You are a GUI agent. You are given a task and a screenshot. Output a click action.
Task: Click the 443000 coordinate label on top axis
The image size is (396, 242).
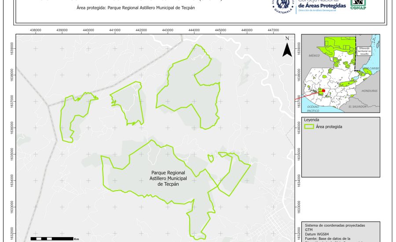pyautogui.click(x=168, y=30)
